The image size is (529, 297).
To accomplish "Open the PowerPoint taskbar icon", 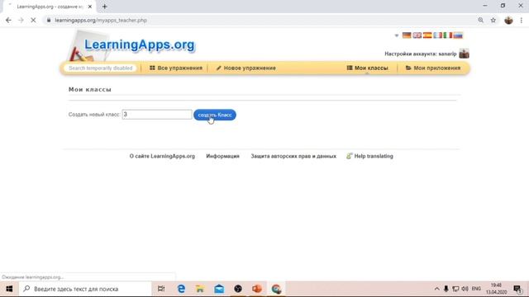I will pyautogui.click(x=257, y=289).
